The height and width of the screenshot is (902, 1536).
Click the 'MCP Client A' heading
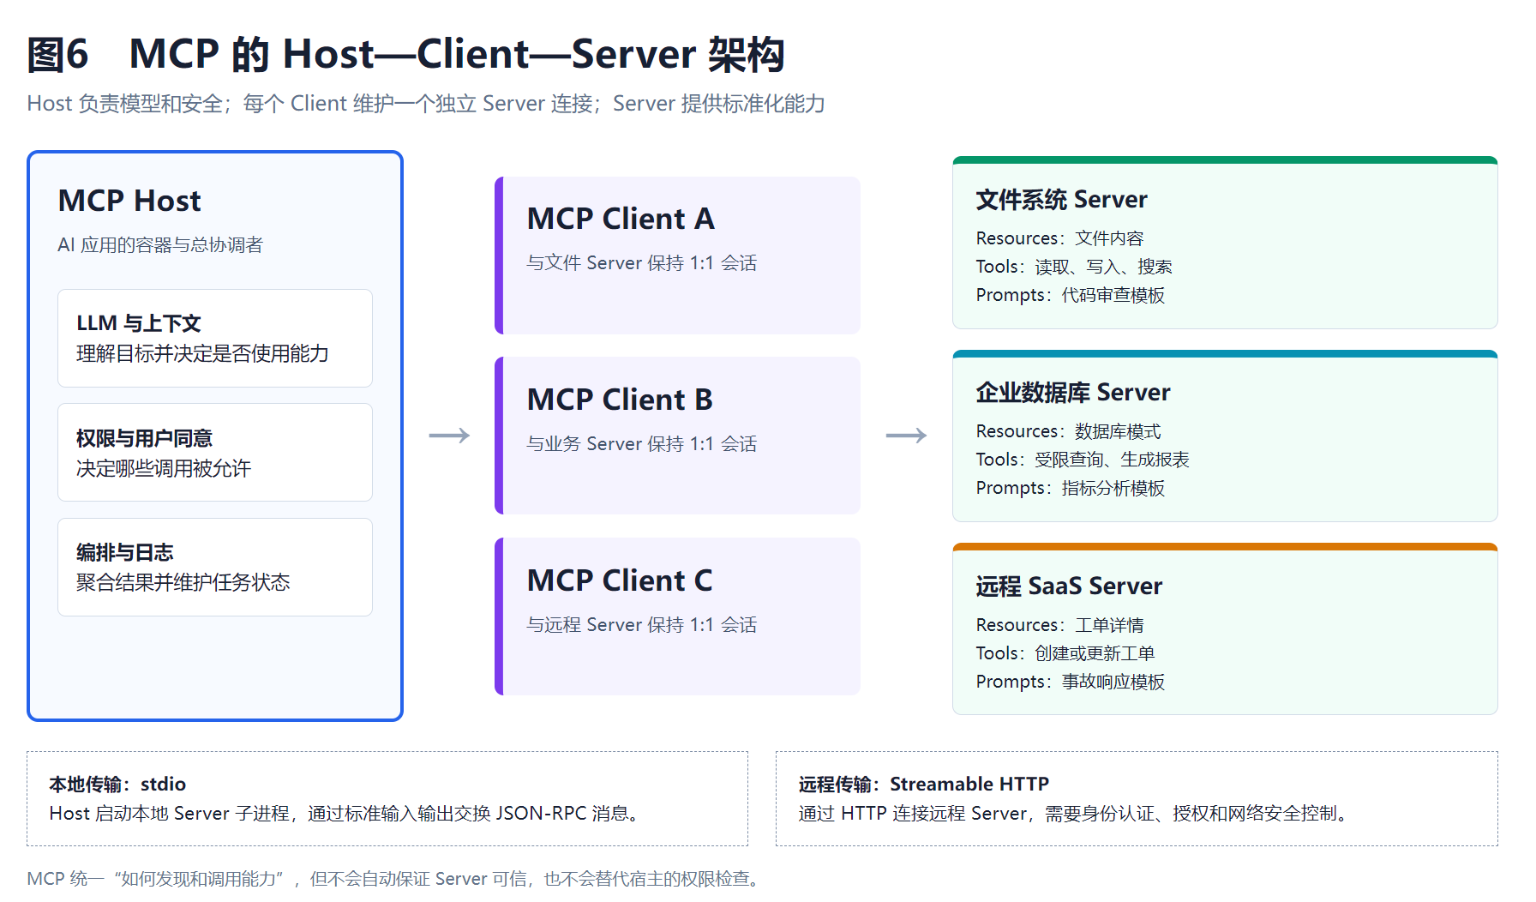click(x=621, y=219)
